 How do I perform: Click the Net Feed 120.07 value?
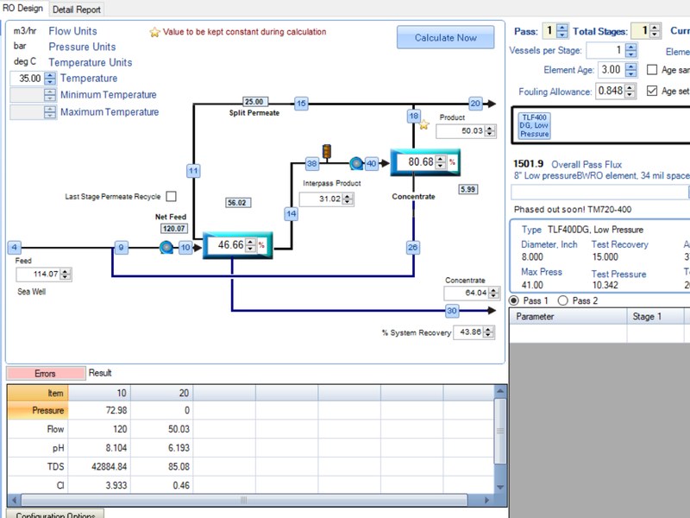tap(174, 229)
